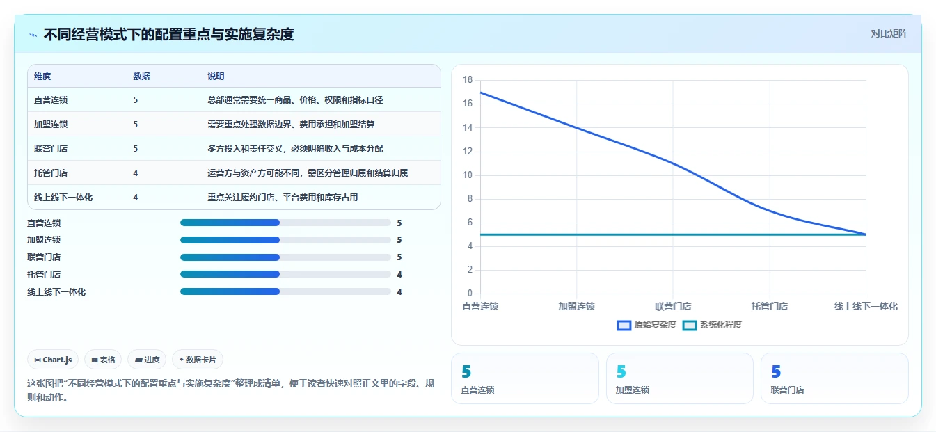Click the 加盟连锁 progress bar
The image size is (936, 432).
[285, 240]
